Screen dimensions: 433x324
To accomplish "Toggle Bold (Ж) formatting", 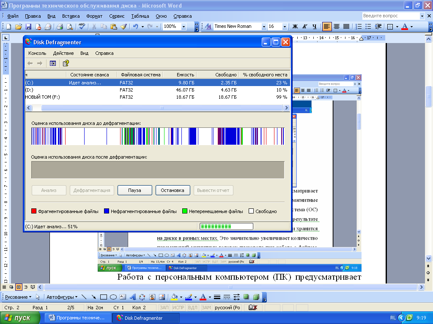I will point(295,27).
